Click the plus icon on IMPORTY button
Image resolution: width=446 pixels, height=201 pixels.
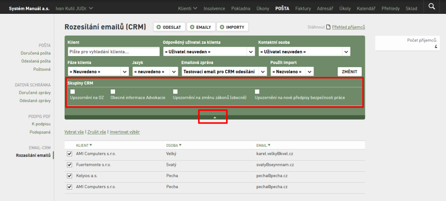tap(222, 27)
